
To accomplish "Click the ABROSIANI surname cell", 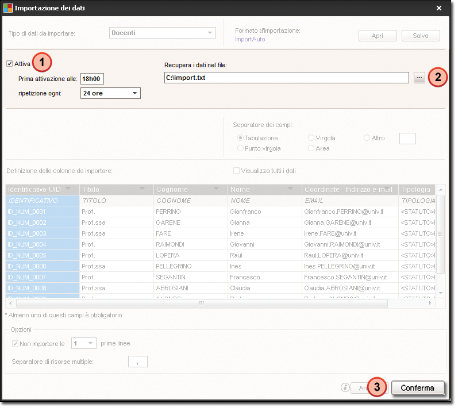I will pyautogui.click(x=191, y=288).
